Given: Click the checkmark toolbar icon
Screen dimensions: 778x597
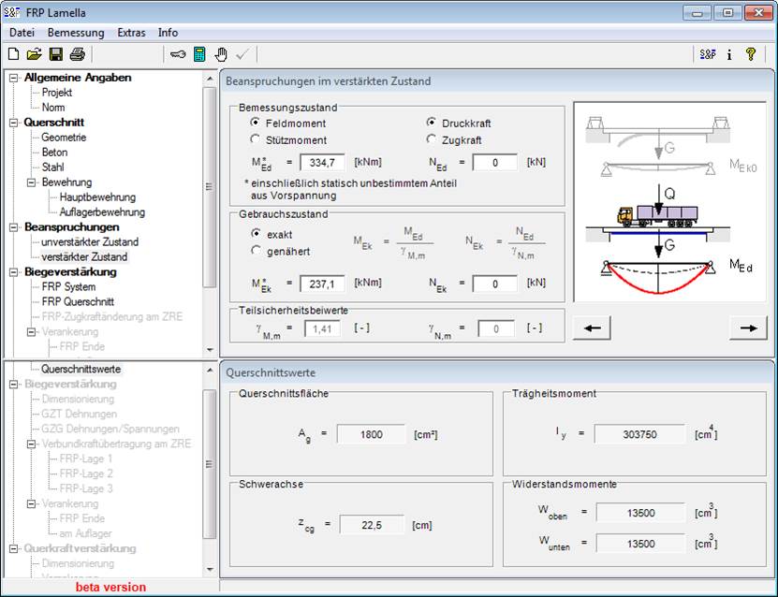Looking at the screenshot, I should coord(243,53).
